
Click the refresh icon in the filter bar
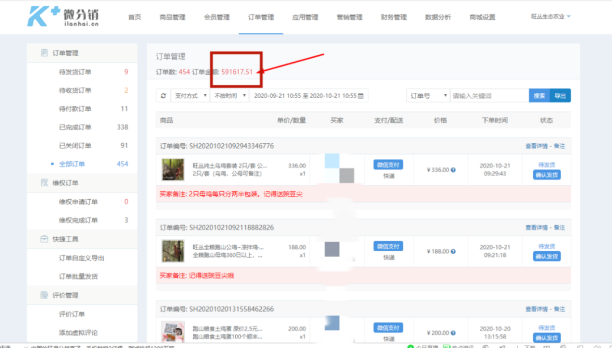[163, 95]
